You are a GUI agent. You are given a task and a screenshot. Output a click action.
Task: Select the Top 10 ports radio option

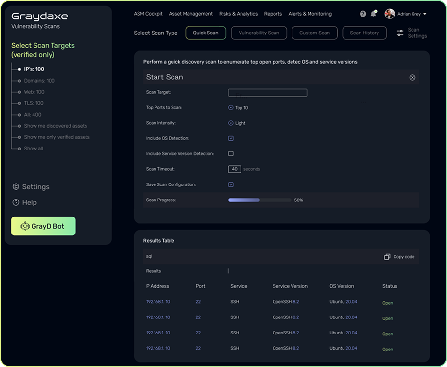[x=231, y=108]
